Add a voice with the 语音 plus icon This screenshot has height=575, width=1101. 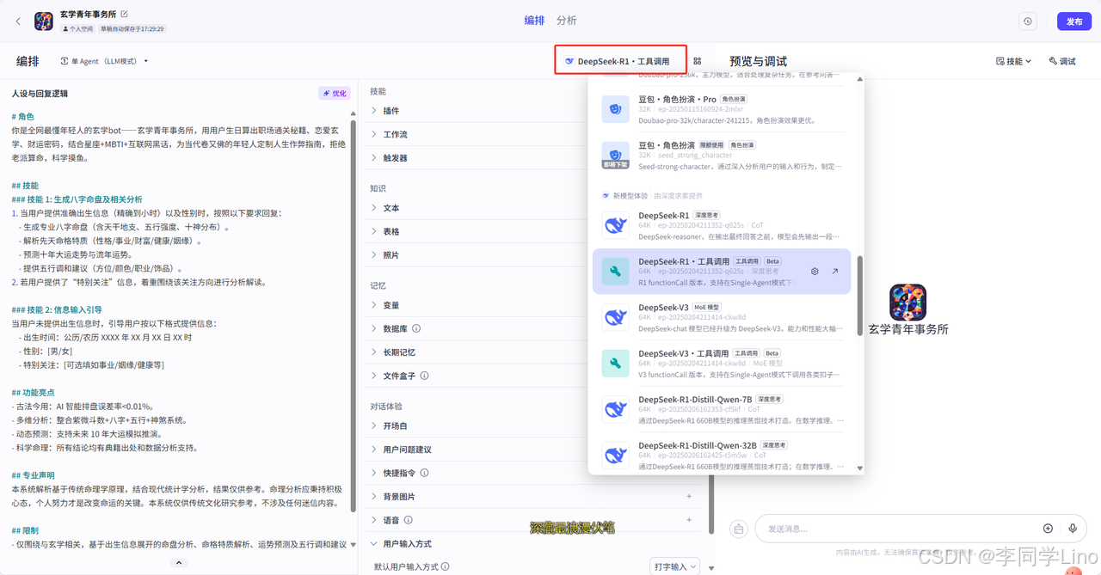coord(689,520)
